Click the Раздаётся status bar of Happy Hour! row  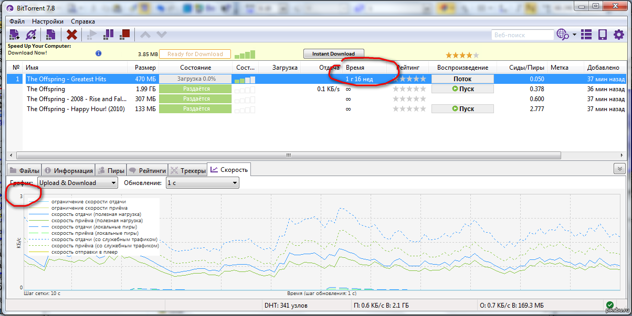[x=195, y=109]
